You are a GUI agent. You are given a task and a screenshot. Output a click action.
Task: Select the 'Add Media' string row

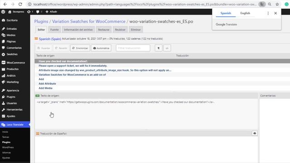[162, 88]
